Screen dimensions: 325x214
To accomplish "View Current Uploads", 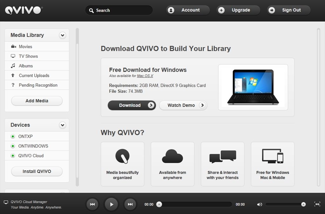I will coord(37,75).
